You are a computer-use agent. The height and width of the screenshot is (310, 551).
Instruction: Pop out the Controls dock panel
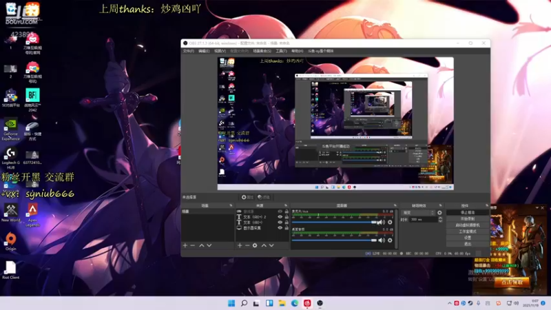pyautogui.click(x=487, y=205)
